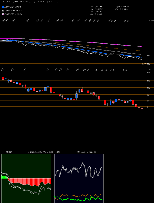Click the 'Pre V: 0.69 M' volume text

[122, 9]
